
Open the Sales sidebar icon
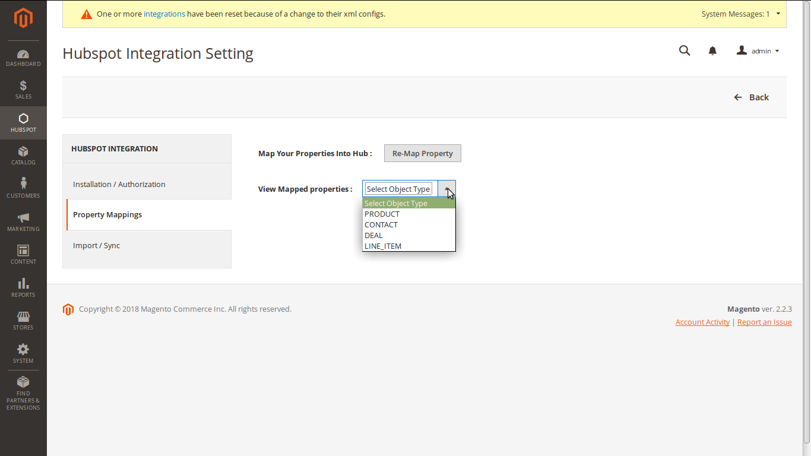(x=23, y=90)
